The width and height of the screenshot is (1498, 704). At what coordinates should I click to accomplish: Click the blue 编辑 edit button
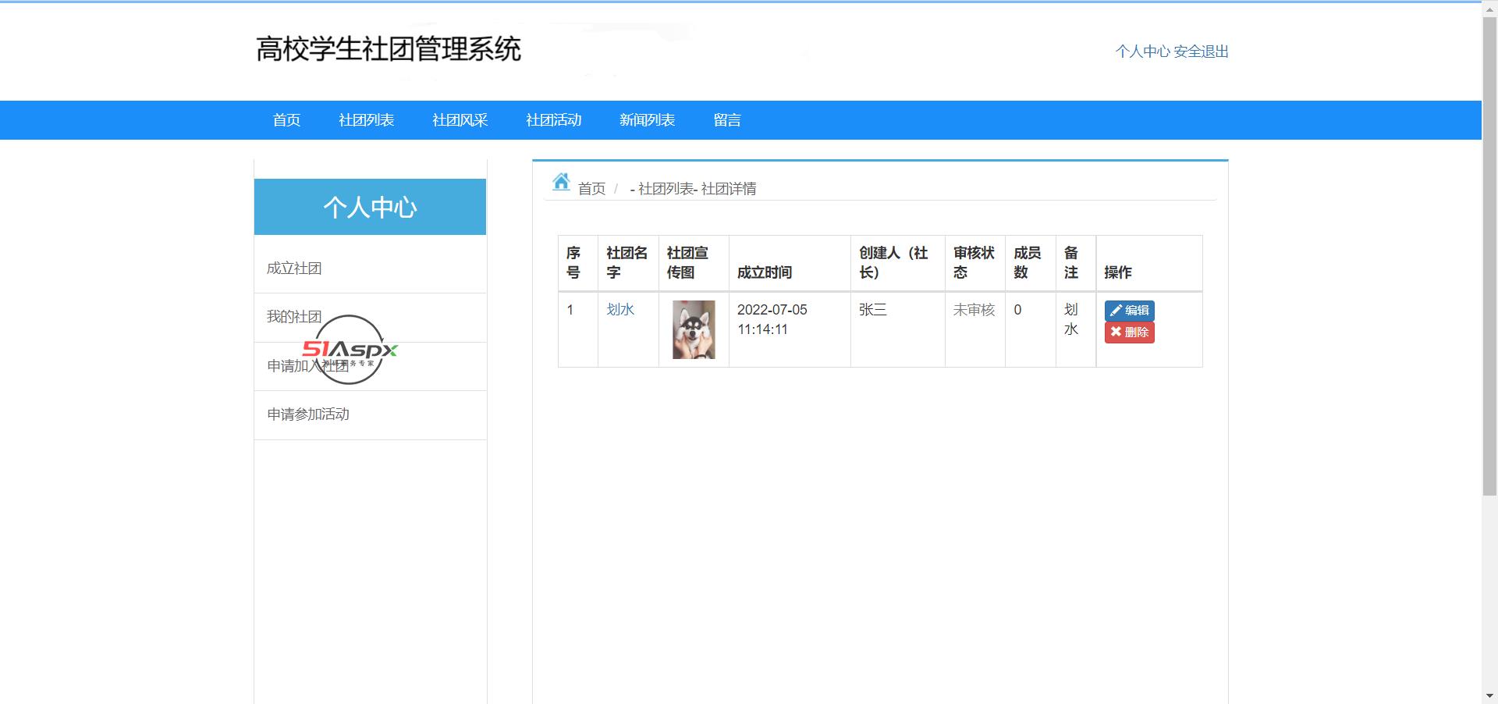click(x=1129, y=310)
